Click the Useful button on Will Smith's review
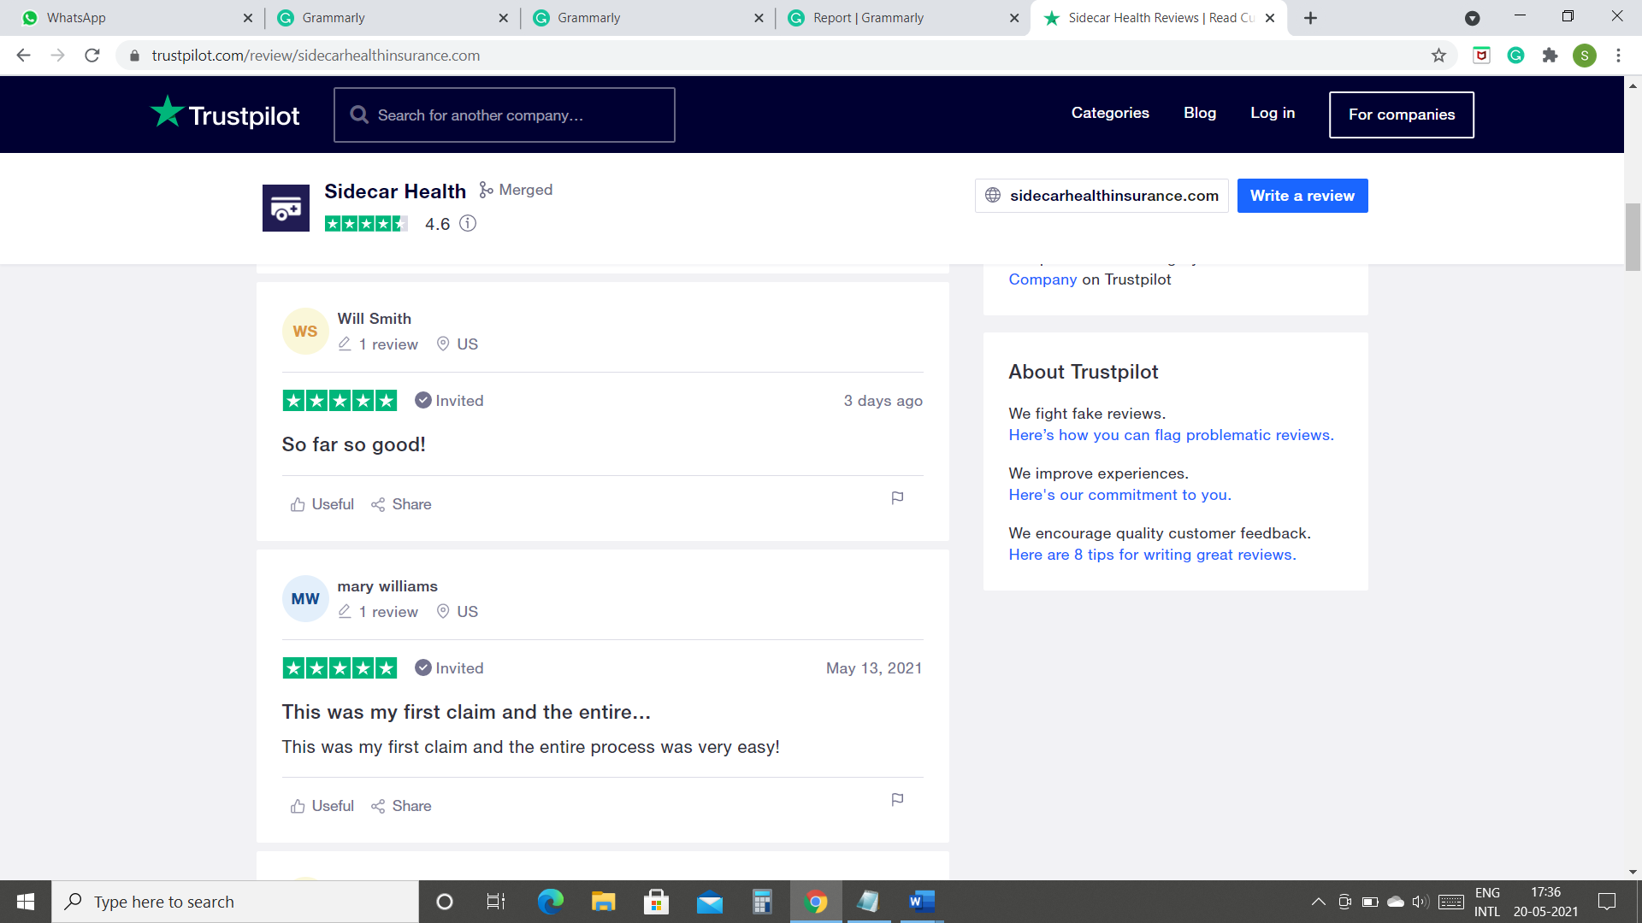This screenshot has width=1642, height=923. 322,503
